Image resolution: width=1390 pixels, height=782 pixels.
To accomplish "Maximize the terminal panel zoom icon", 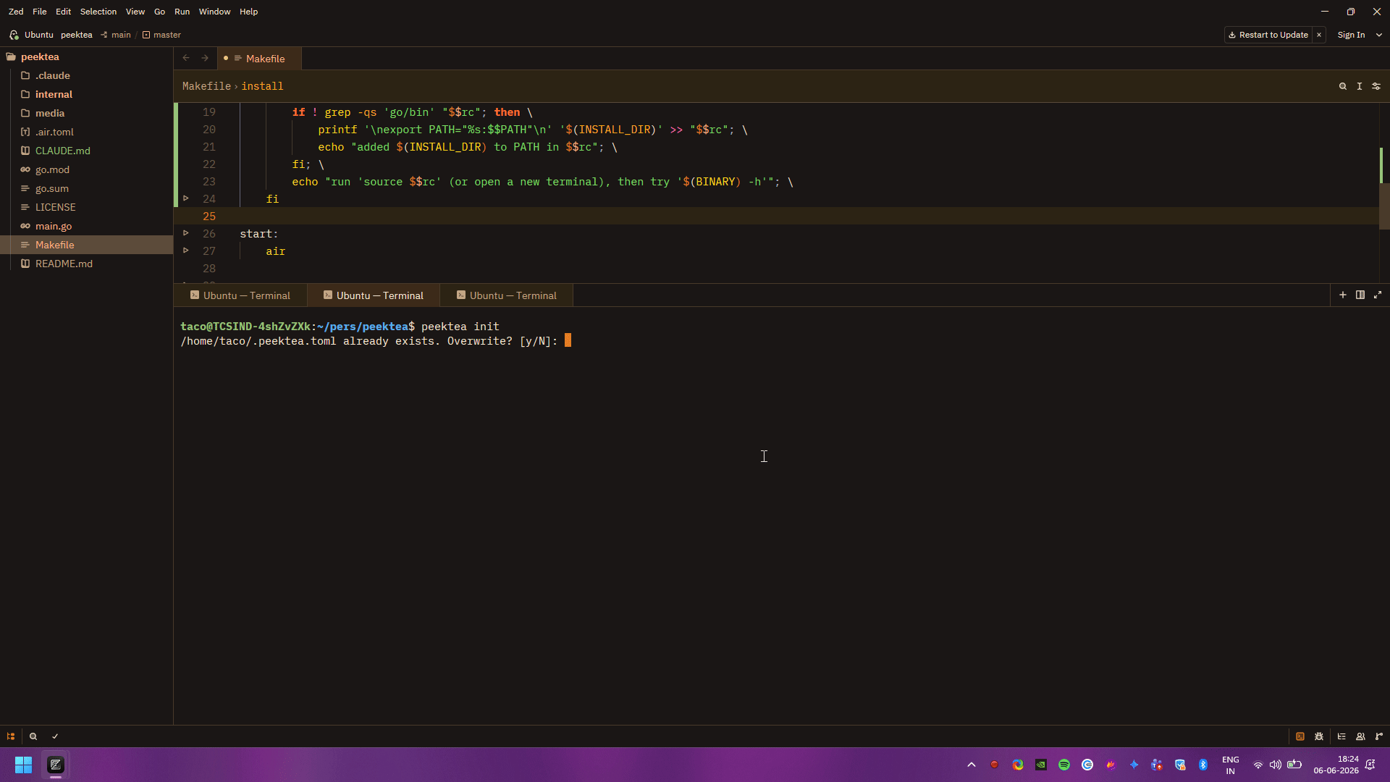I will (x=1378, y=295).
